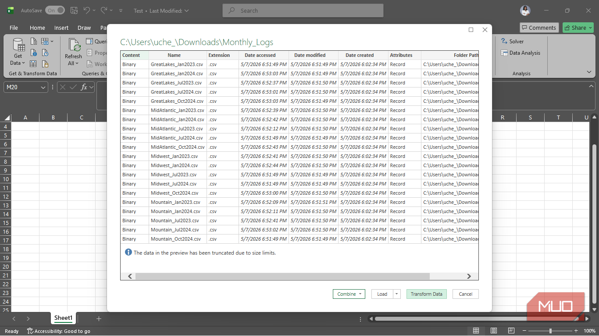
Task: Click the Existing Connections icon
Action: click(45, 64)
